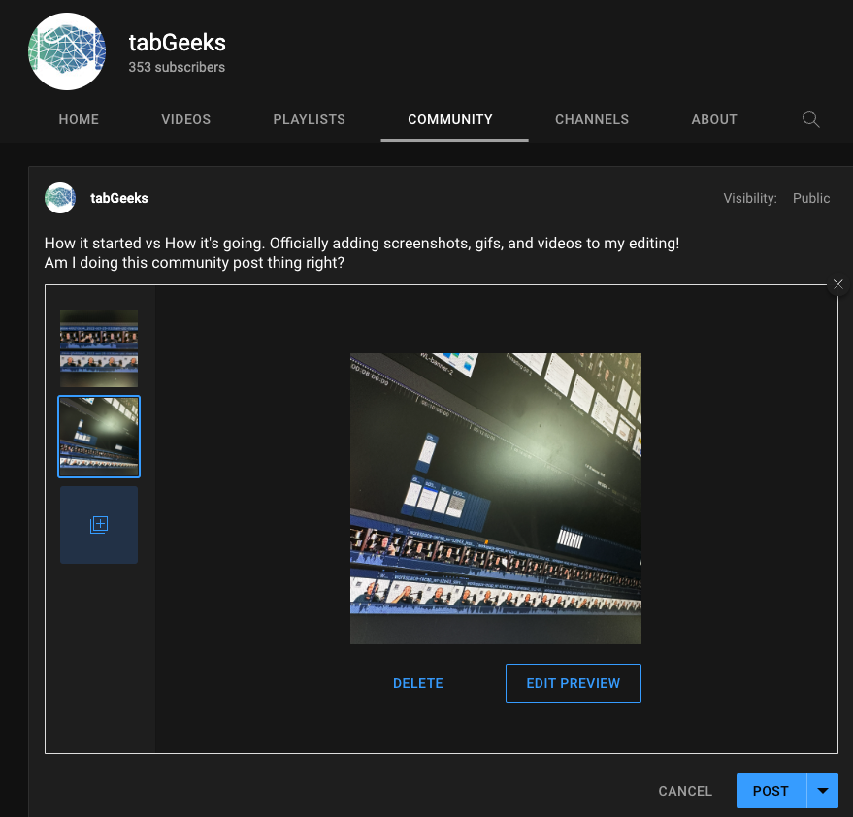Image resolution: width=853 pixels, height=817 pixels.
Task: Select the first image thumbnail
Action: coord(98,348)
